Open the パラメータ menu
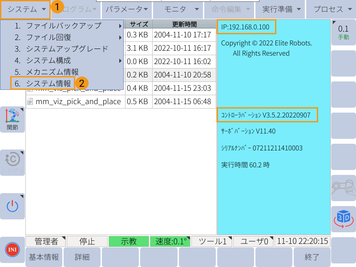356x267 pixels. point(127,9)
